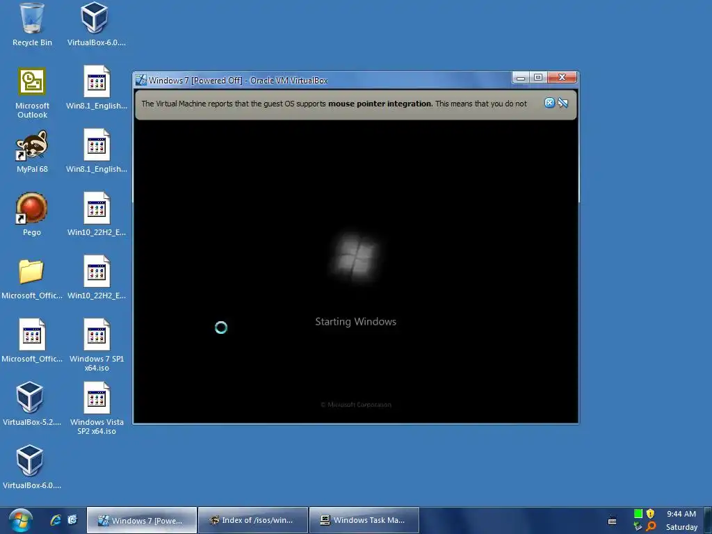The width and height of the screenshot is (712, 534).
Task: Close the Oracle VM VirtualBox window
Action: pos(562,78)
